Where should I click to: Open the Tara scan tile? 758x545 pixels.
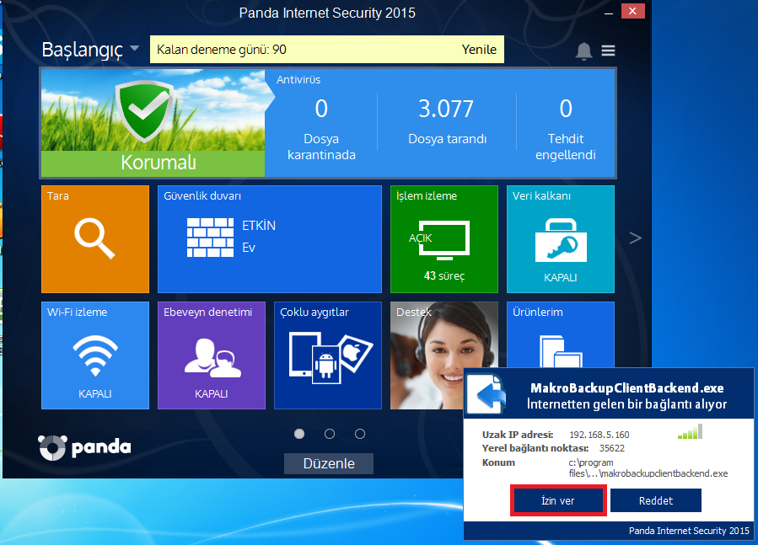[x=95, y=239]
